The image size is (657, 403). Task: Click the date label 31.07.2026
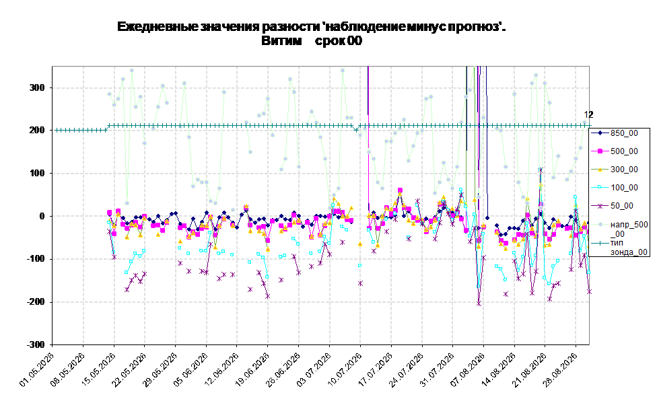[438, 369]
